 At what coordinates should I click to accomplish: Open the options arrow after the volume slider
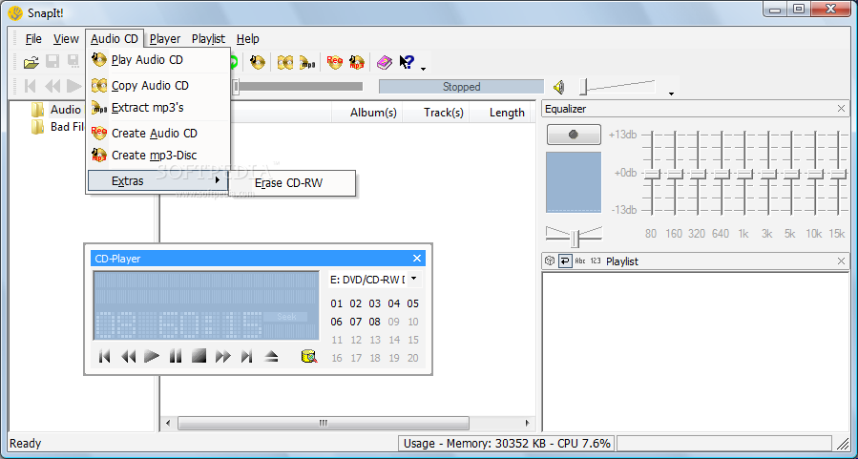(x=671, y=94)
